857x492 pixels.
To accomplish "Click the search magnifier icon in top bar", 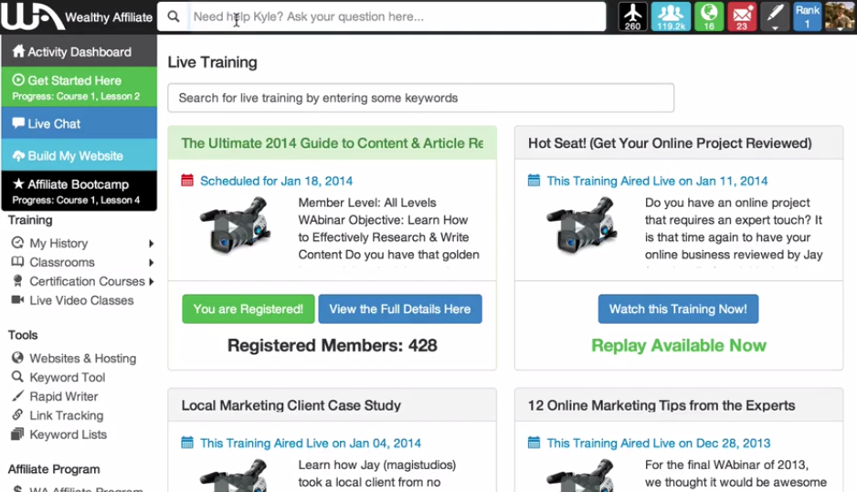I will [x=174, y=16].
